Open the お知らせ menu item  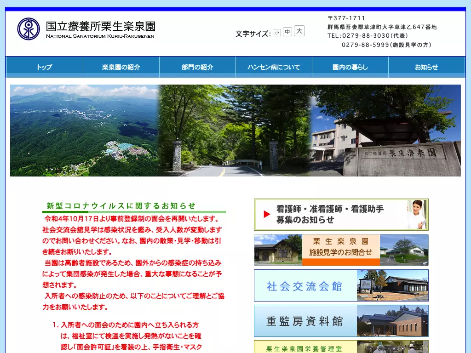[x=426, y=67]
